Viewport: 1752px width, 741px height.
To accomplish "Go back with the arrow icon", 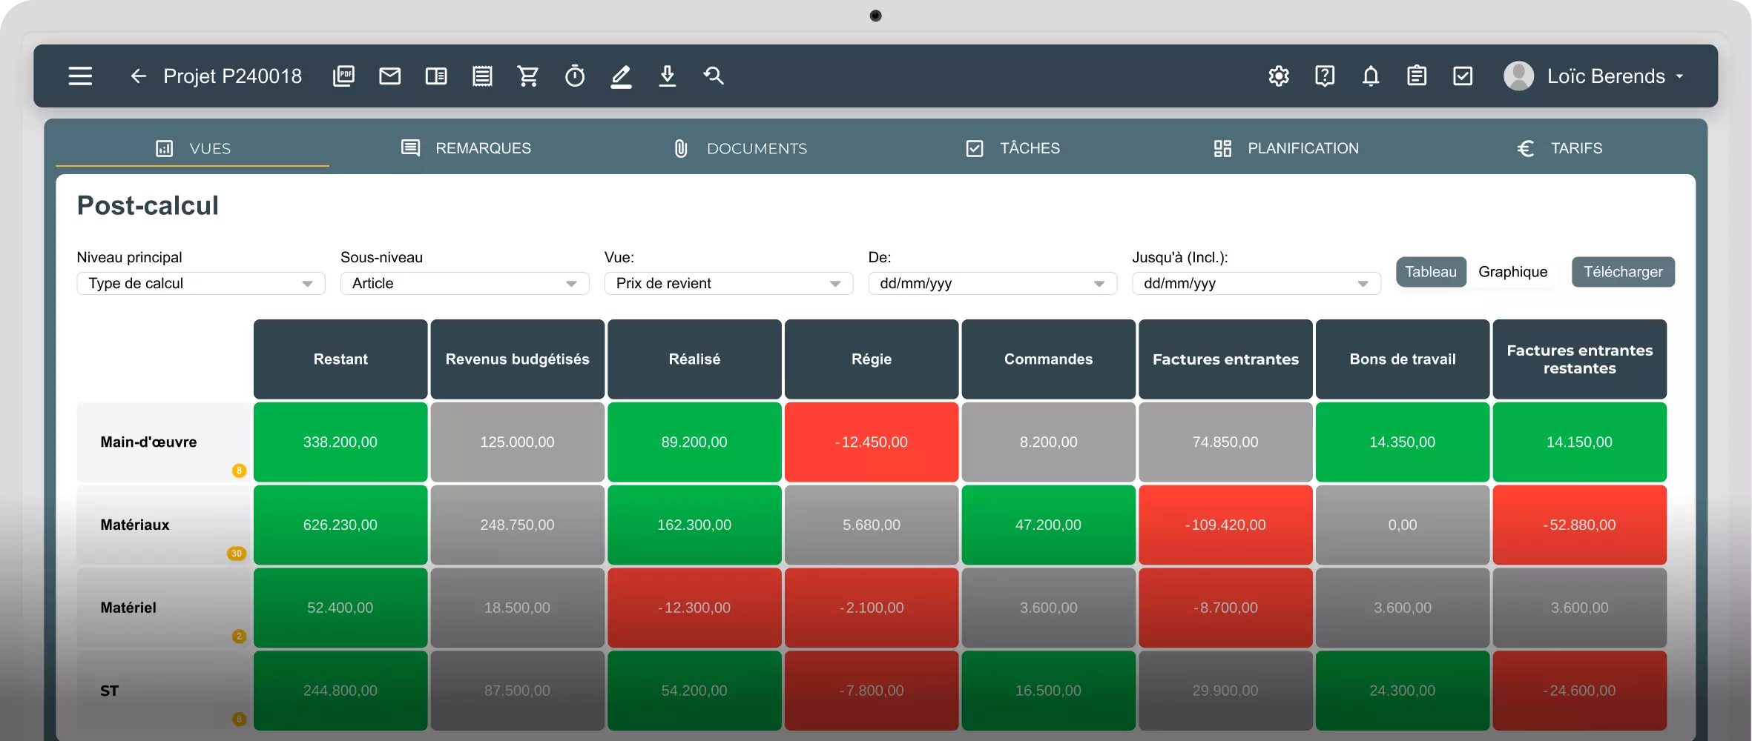I will tap(138, 76).
